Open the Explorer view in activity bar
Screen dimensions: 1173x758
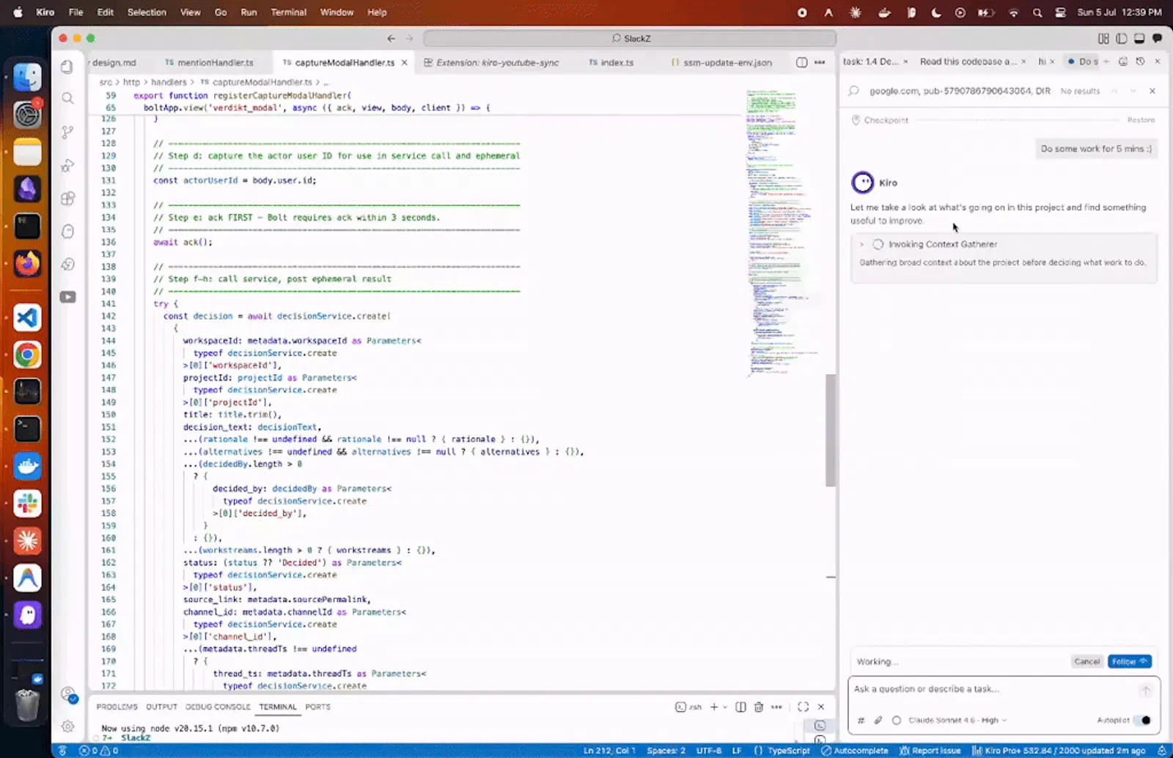pyautogui.click(x=67, y=67)
